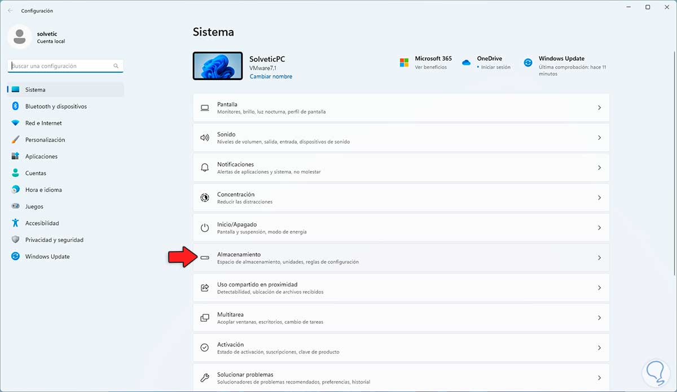Open Pantalla settings label
The image size is (677, 392).
(227, 104)
